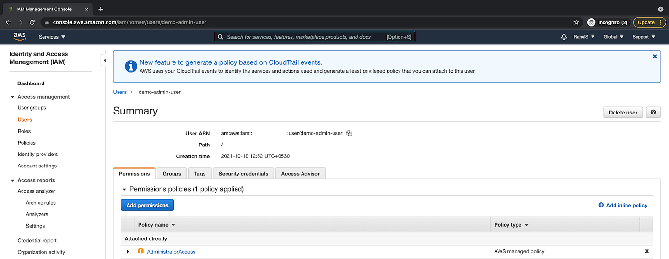Screen dimensions: 669x259
Task: Bookmark the page with the star icon
Action: point(576,22)
